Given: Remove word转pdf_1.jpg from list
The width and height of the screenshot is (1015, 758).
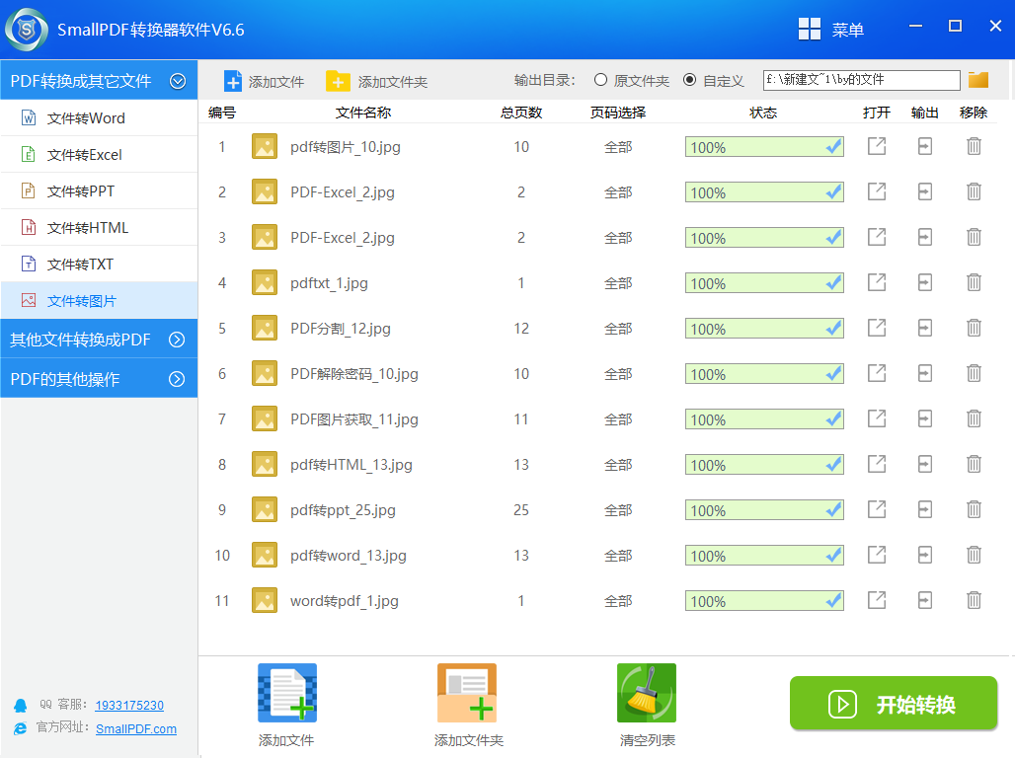Looking at the screenshot, I should (x=974, y=601).
